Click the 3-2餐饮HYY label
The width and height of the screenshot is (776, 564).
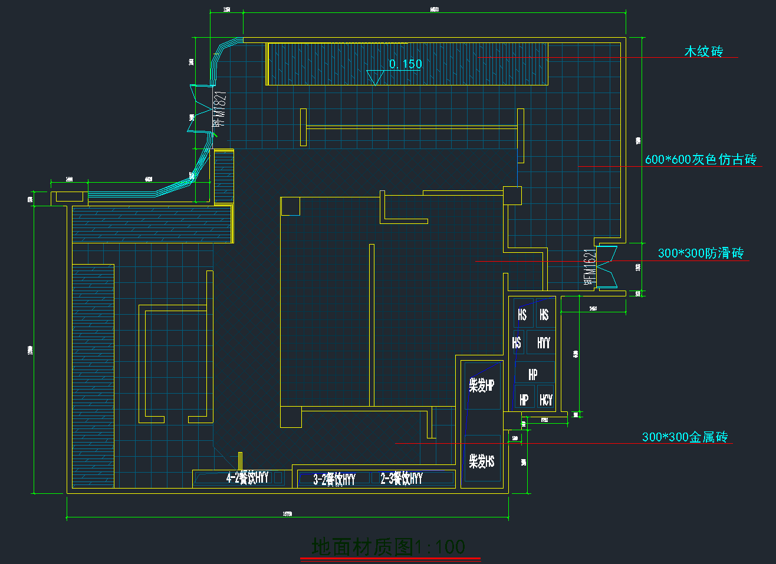point(334,479)
